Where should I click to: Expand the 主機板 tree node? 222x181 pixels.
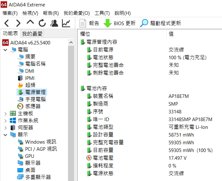click(5, 114)
